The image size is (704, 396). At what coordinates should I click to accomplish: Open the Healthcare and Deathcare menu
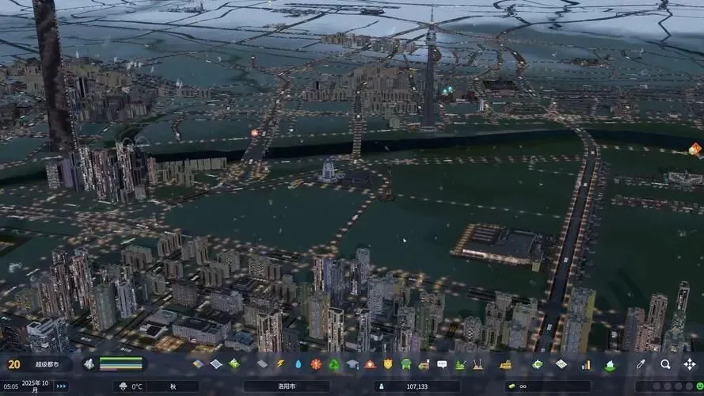point(316,364)
